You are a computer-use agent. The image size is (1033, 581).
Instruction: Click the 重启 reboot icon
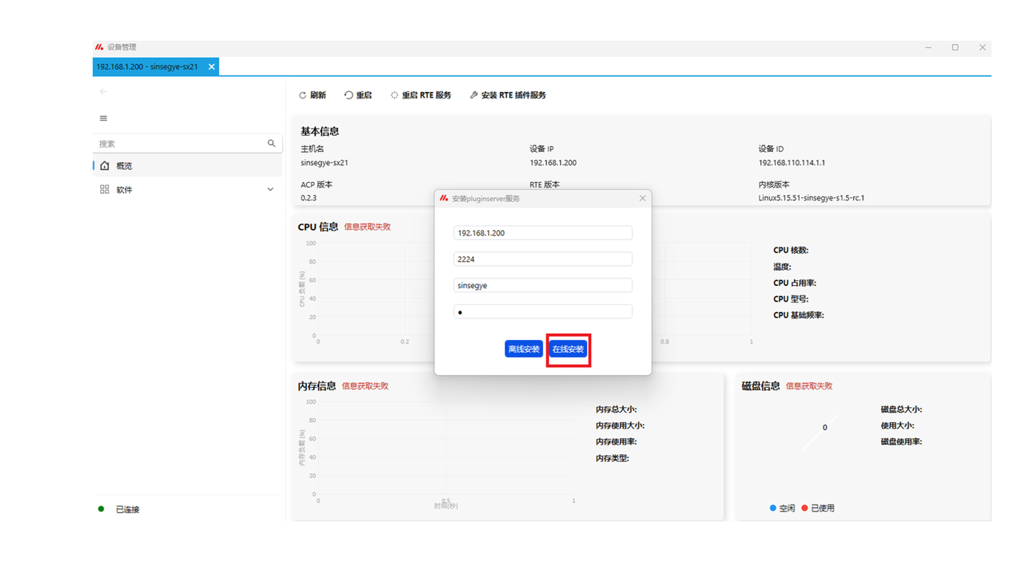coord(349,95)
